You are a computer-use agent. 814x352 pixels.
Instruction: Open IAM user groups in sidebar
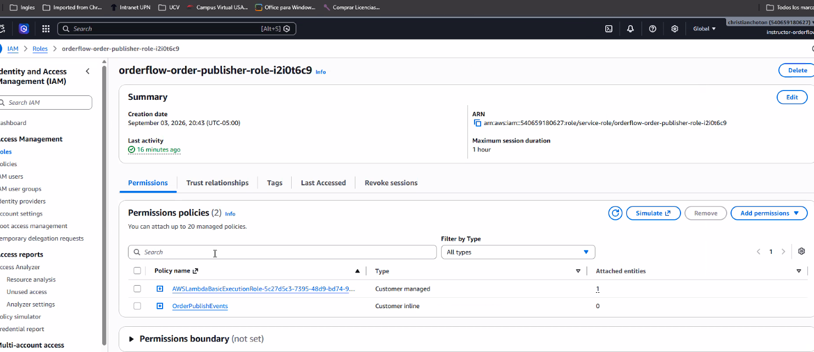point(21,189)
